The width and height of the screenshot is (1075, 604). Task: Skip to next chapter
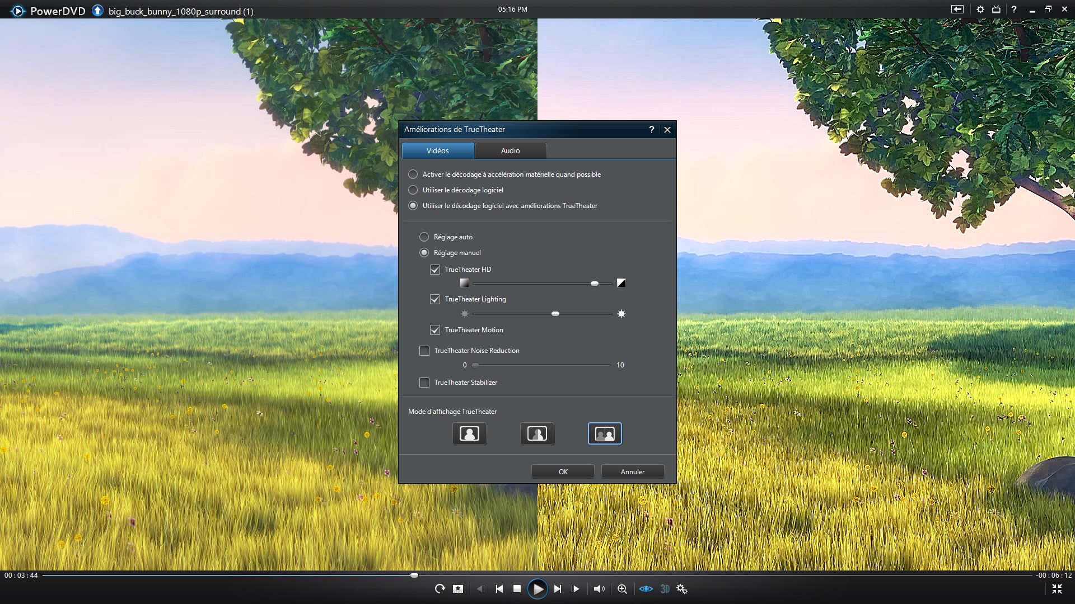coord(558,588)
